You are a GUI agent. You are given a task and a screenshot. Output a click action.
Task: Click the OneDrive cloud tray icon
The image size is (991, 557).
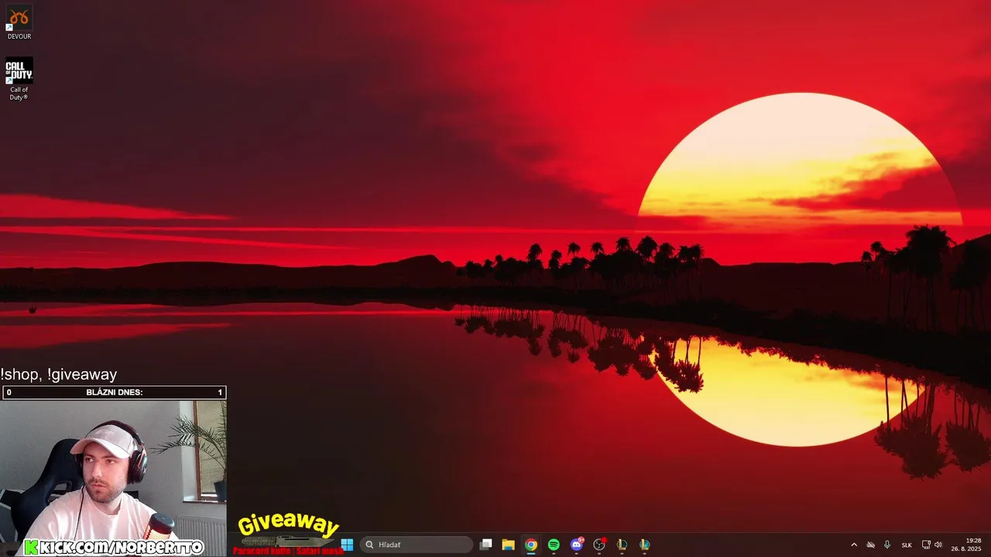click(870, 545)
